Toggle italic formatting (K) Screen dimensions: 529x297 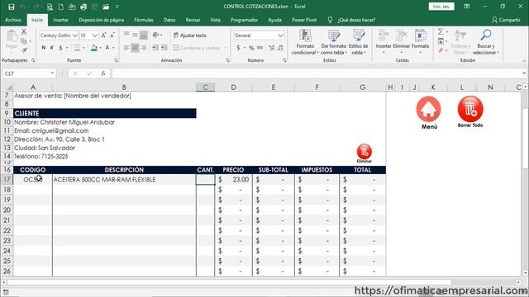pos(52,48)
